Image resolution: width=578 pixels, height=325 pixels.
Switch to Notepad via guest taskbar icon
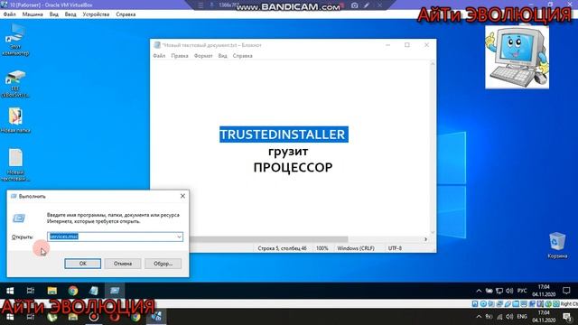click(94, 291)
